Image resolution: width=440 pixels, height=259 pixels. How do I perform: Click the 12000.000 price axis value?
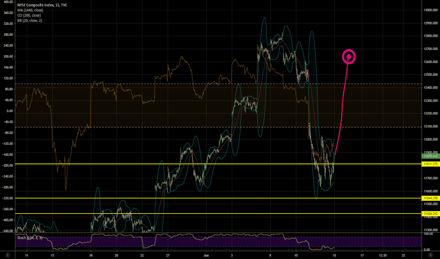coord(431,139)
